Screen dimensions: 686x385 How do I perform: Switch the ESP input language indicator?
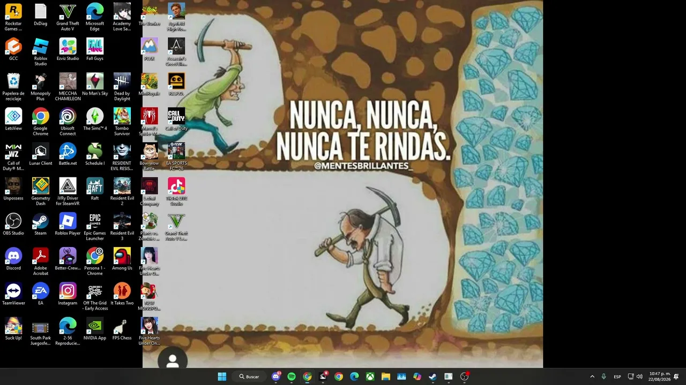pos(617,376)
